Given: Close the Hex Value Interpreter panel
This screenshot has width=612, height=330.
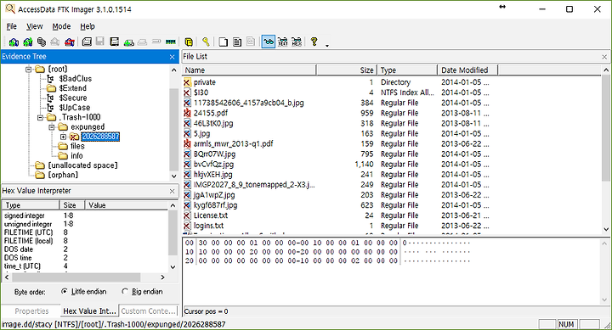Looking at the screenshot, I should (x=172, y=191).
